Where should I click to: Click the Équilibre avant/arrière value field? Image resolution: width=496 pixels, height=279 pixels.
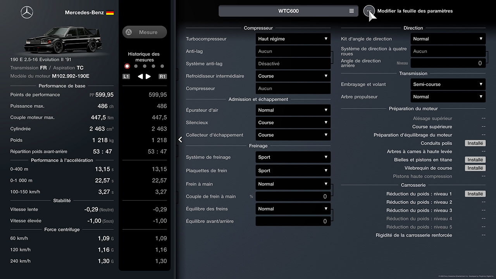tap(293, 221)
